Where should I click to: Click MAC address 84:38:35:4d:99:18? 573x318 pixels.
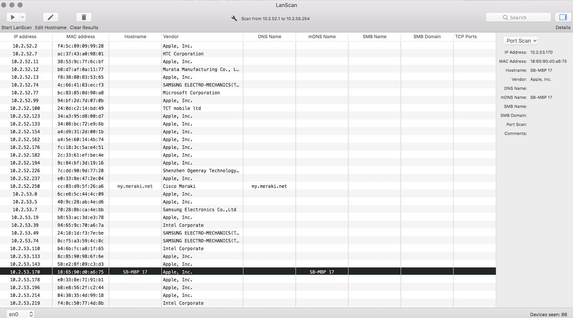pyautogui.click(x=80, y=295)
